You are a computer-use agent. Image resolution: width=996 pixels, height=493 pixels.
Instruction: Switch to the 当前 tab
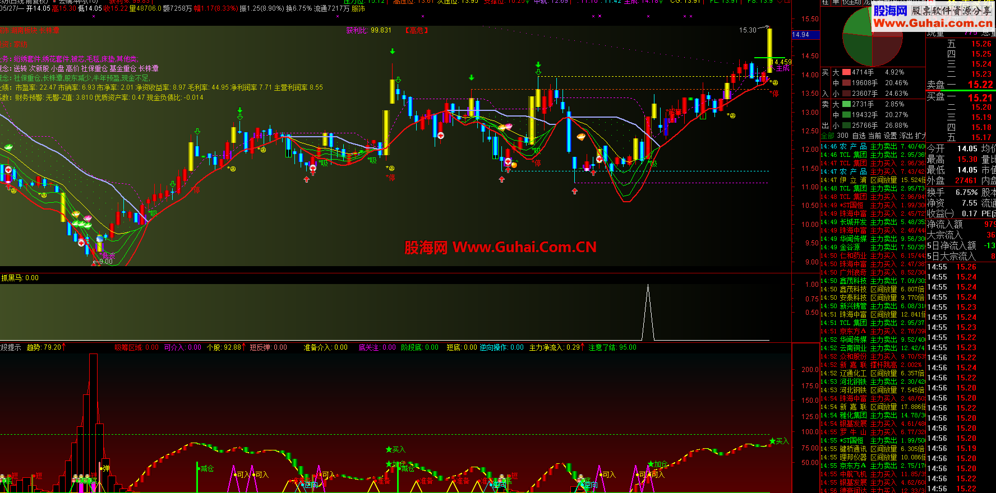[x=874, y=136]
